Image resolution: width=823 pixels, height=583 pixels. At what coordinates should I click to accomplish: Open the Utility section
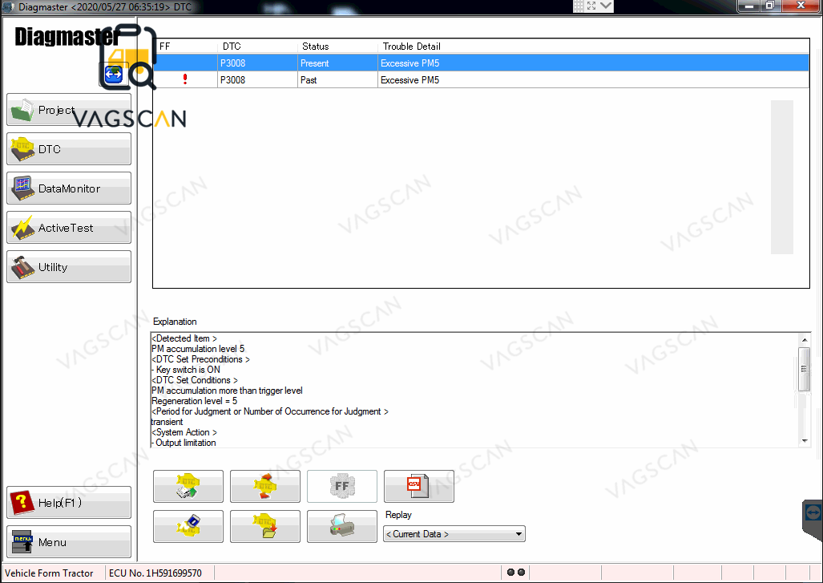pos(69,267)
